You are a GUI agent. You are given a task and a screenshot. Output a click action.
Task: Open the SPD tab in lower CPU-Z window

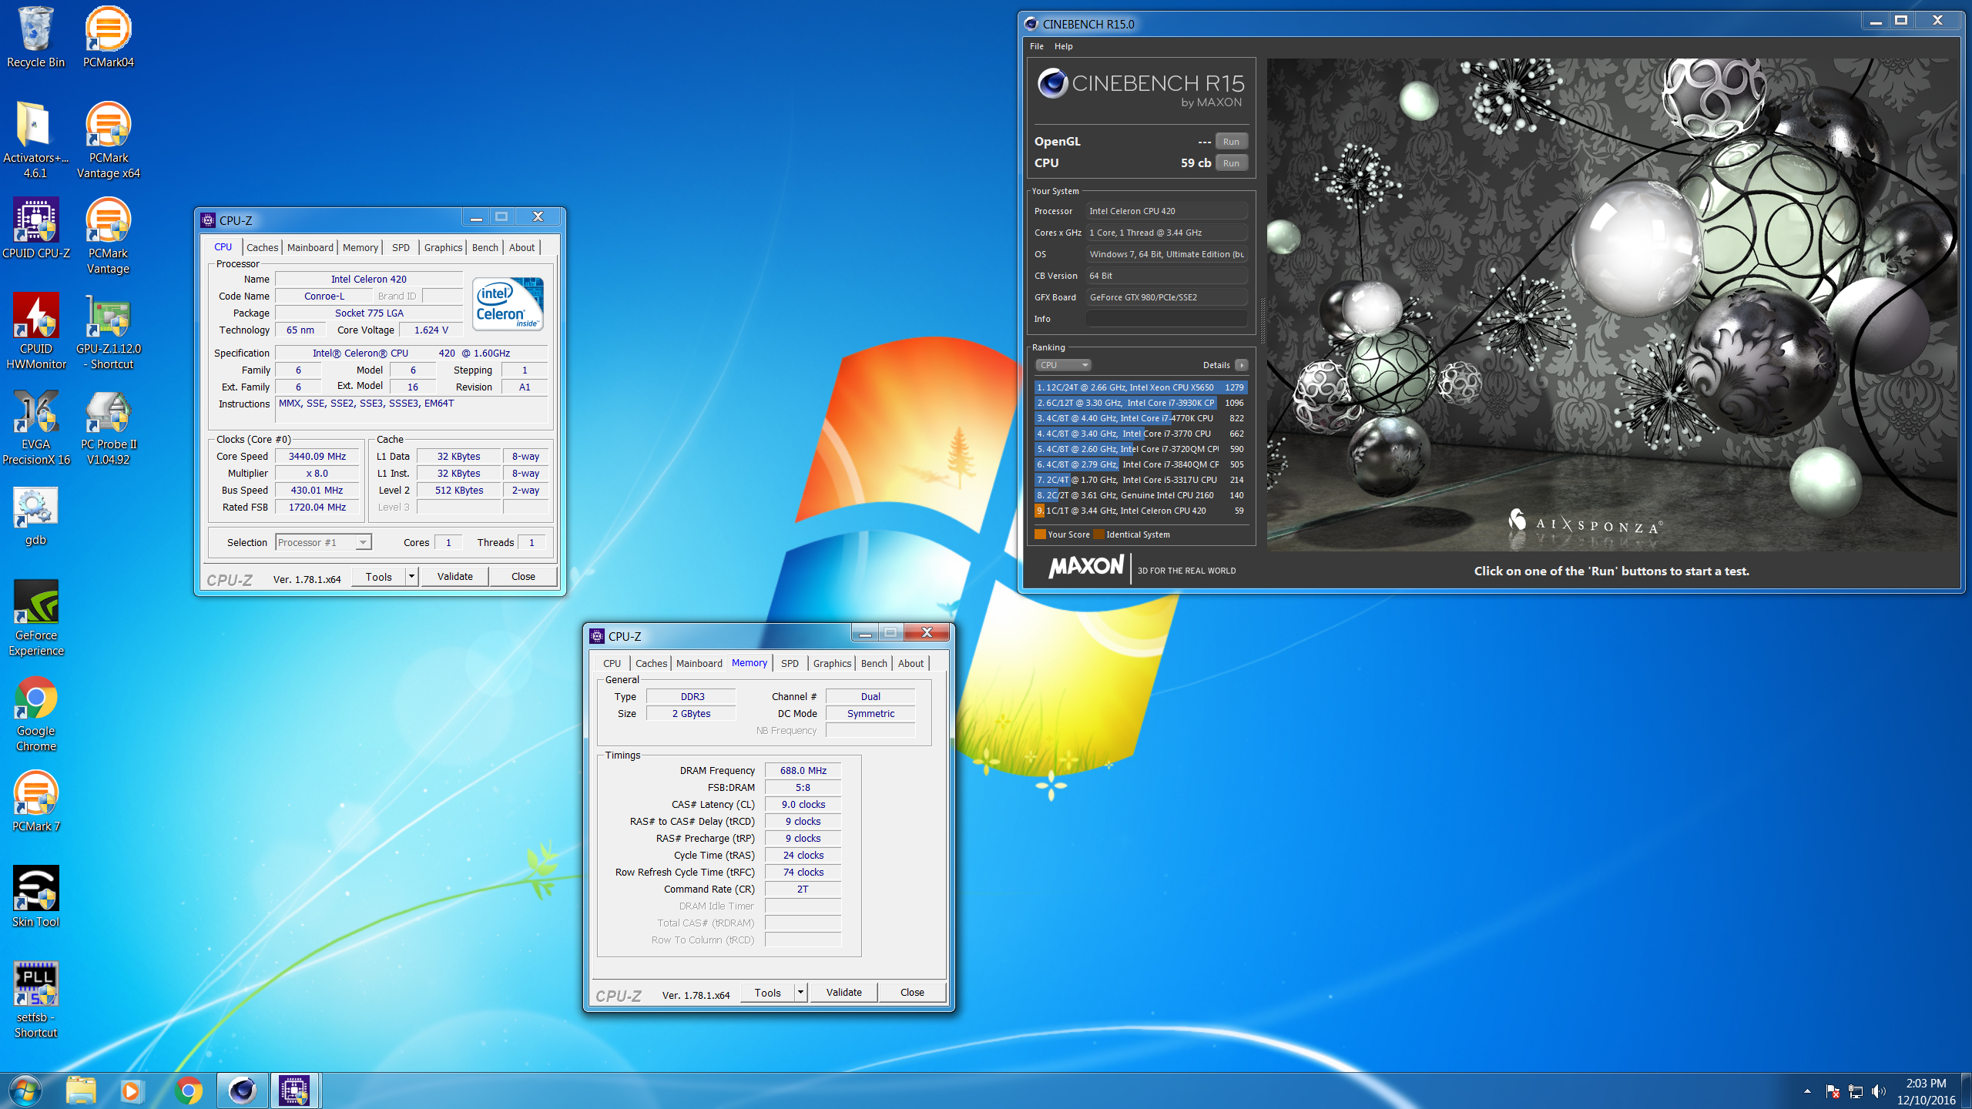790,663
